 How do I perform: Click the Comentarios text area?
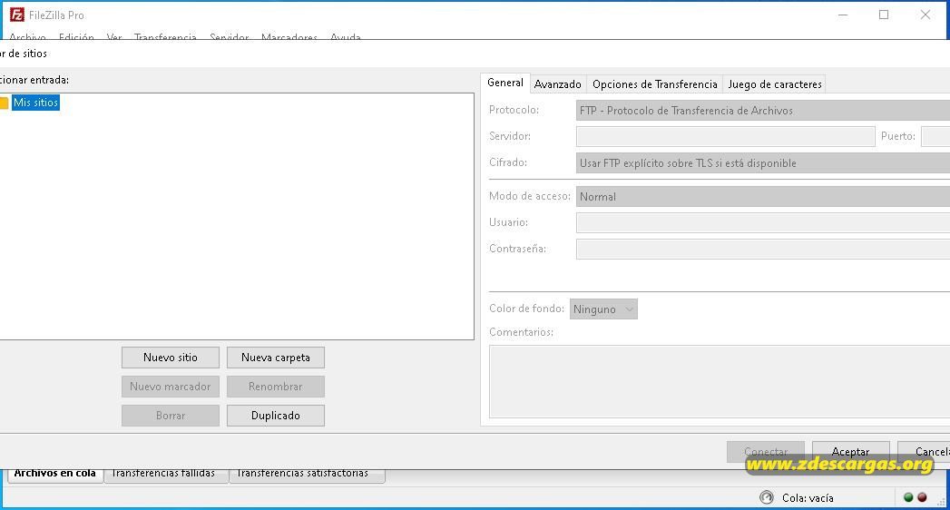pos(720,381)
